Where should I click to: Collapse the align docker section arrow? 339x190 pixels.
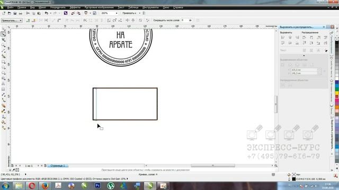coord(304,55)
